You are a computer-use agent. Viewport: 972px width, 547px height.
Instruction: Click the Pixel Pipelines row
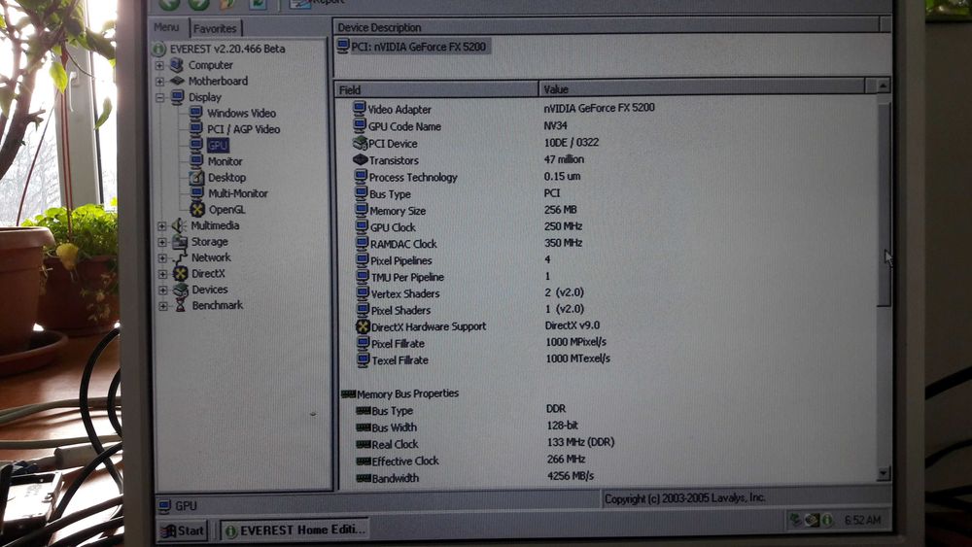[x=401, y=260]
